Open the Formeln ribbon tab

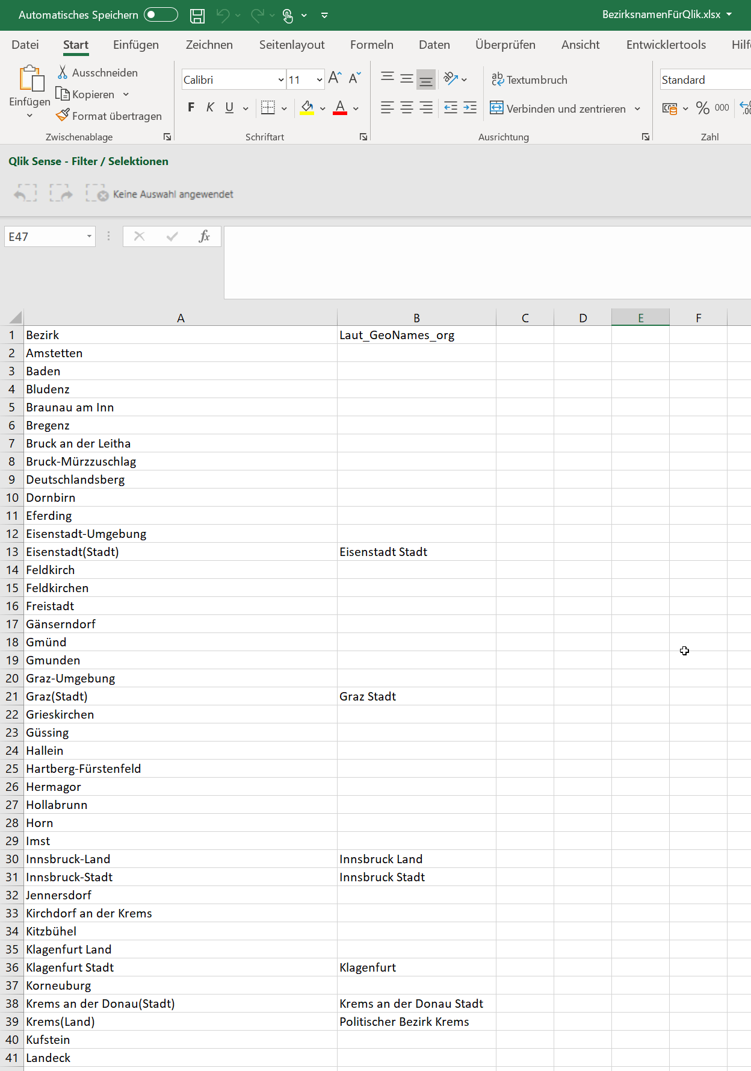click(x=372, y=45)
